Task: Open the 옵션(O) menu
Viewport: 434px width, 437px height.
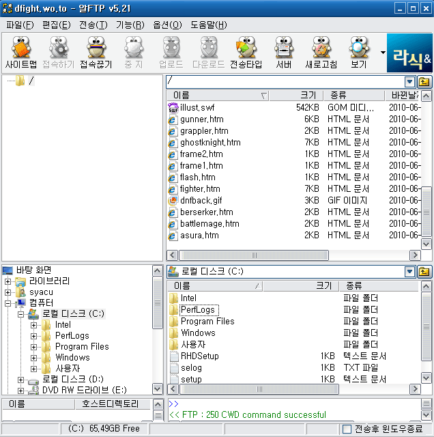Action: (x=167, y=25)
